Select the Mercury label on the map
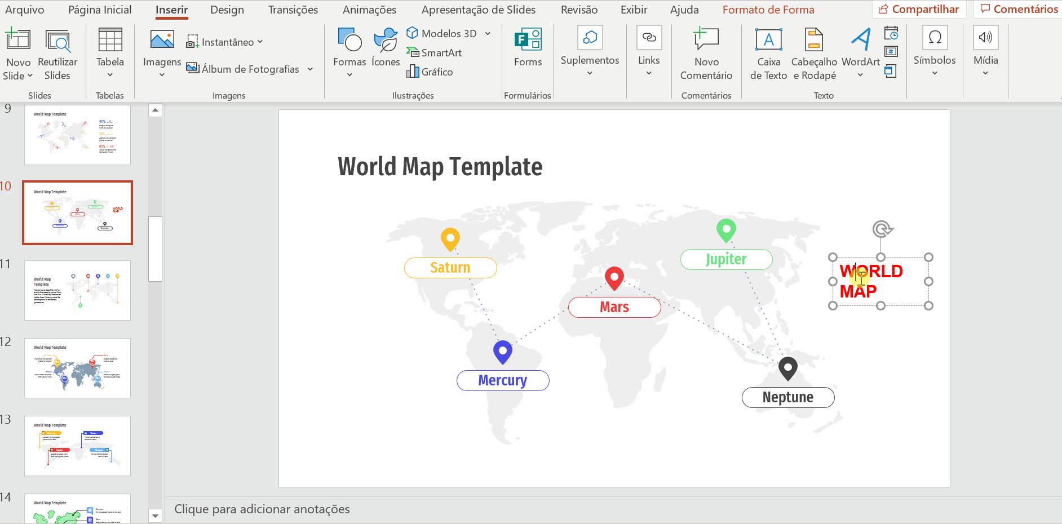This screenshot has width=1062, height=524. point(503,380)
